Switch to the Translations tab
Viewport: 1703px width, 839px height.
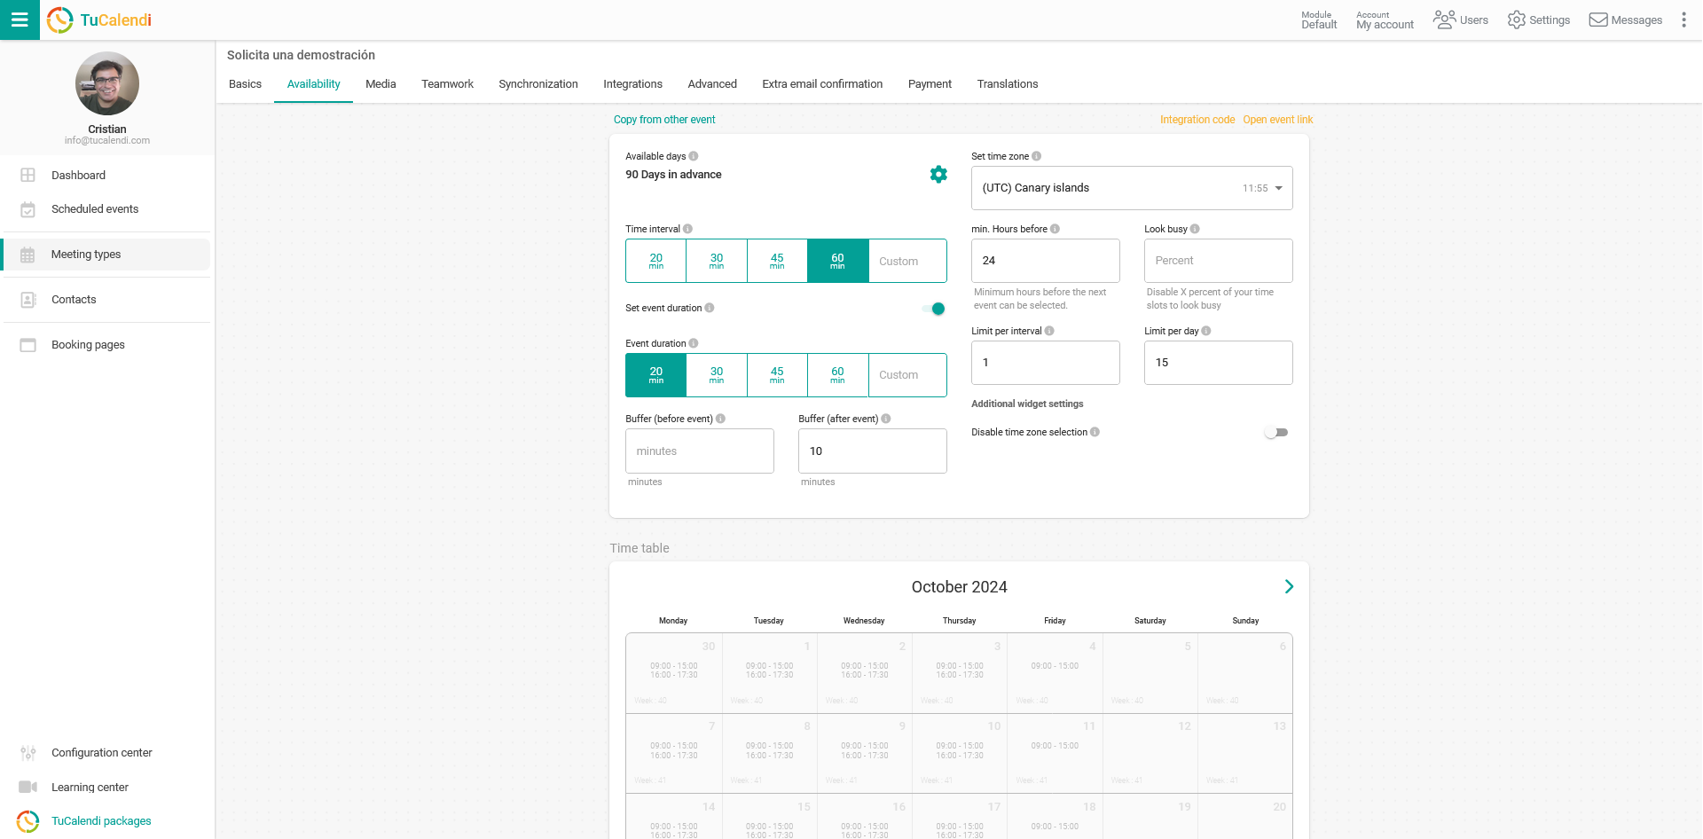pyautogui.click(x=1008, y=83)
